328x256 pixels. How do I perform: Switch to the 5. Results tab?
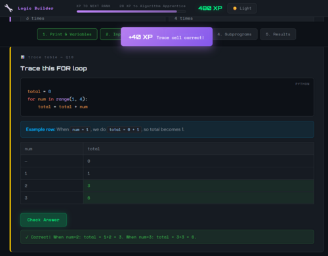point(278,34)
